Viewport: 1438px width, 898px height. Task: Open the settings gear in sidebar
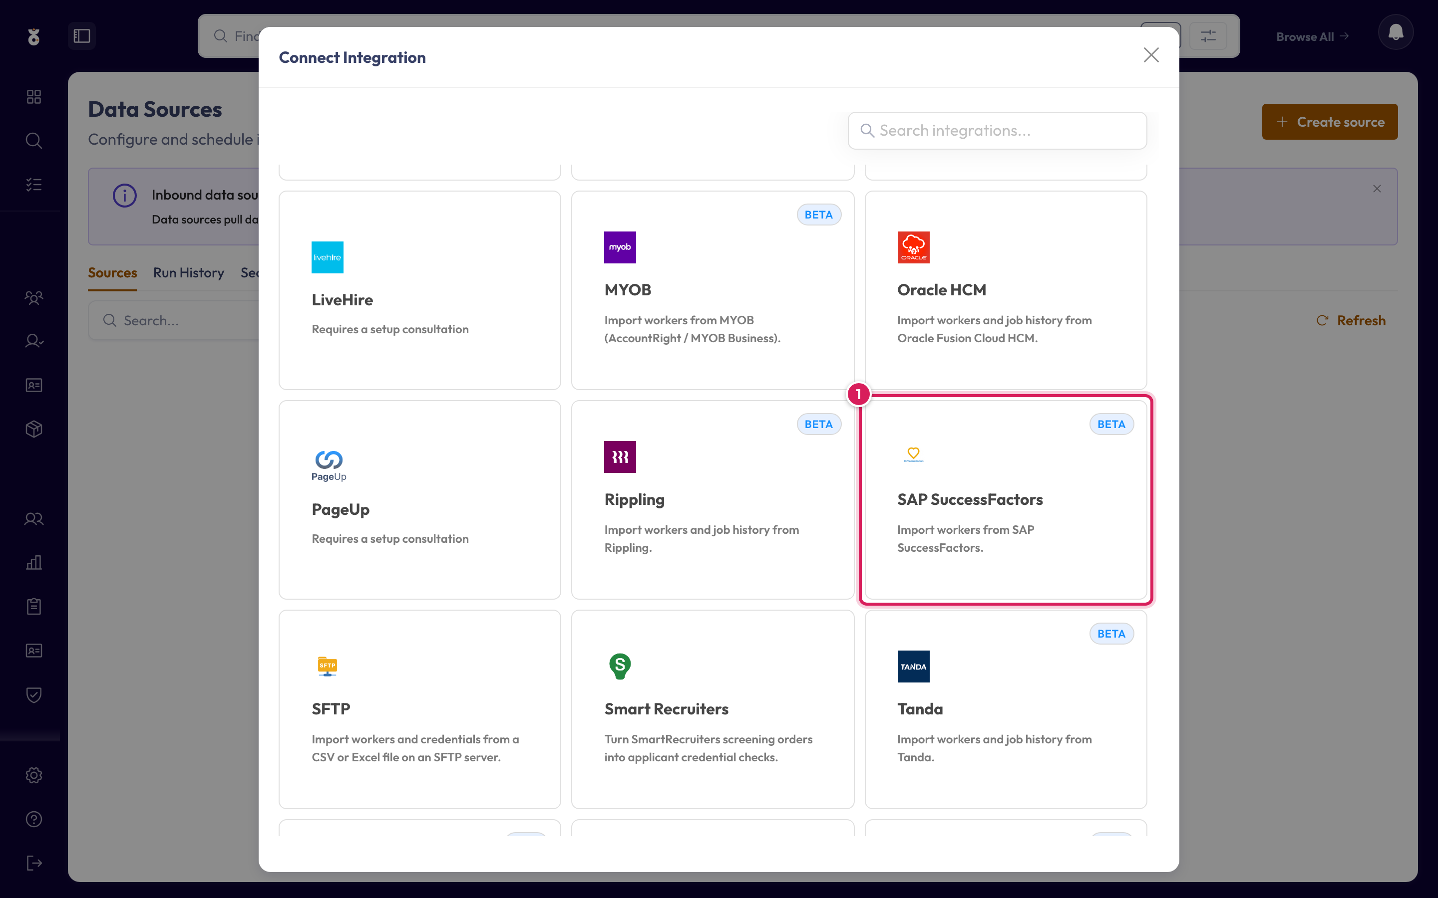click(34, 775)
